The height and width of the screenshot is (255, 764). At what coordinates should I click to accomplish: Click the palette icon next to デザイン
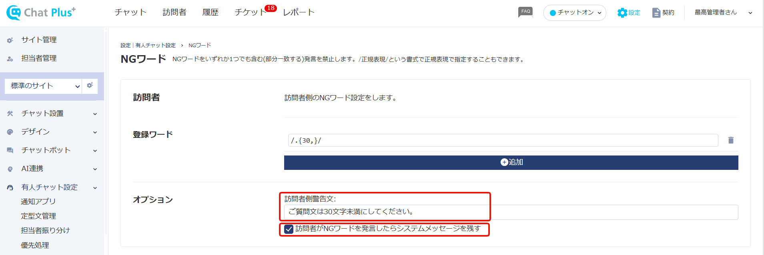point(10,132)
